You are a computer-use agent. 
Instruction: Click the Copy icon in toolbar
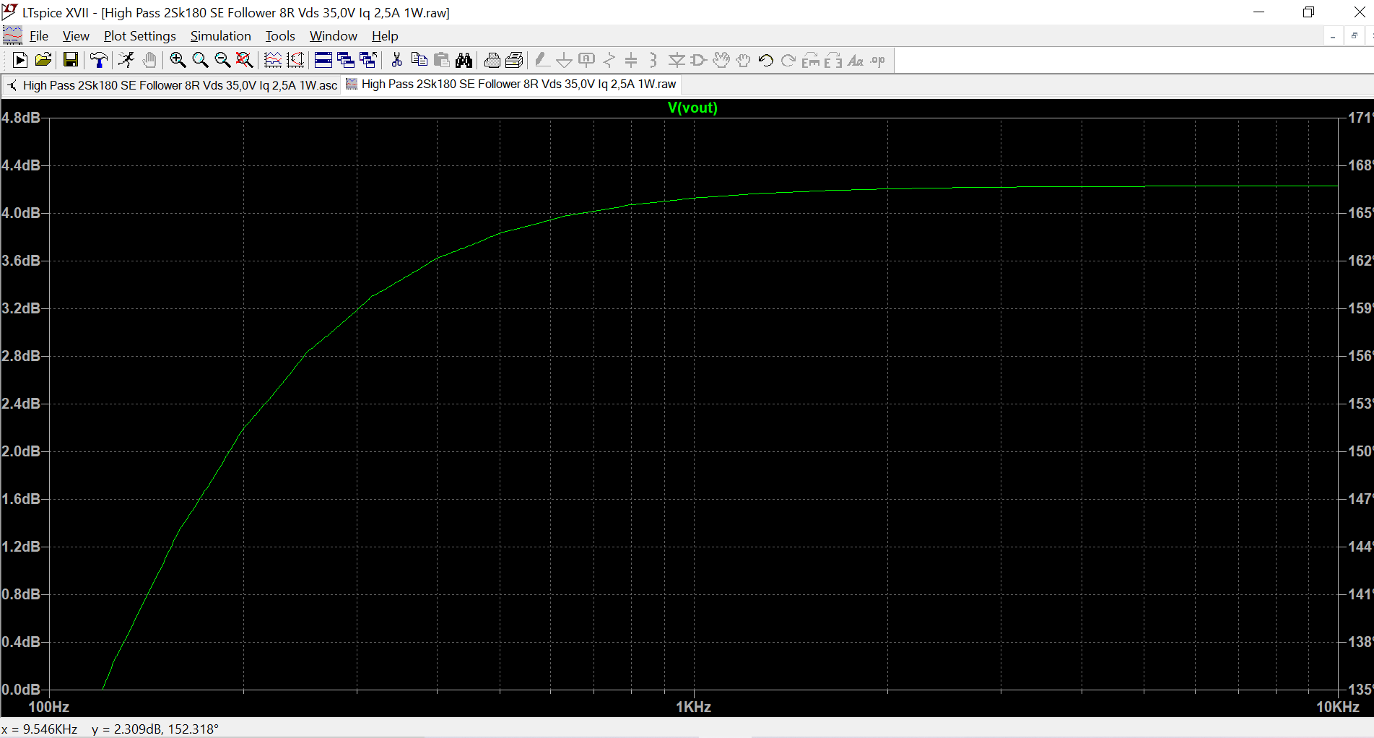[419, 61]
